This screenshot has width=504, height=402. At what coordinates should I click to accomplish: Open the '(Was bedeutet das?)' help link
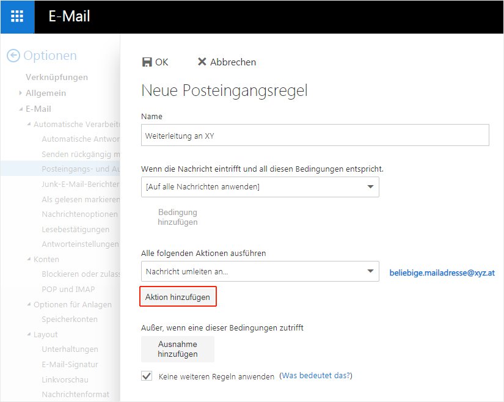click(x=316, y=376)
